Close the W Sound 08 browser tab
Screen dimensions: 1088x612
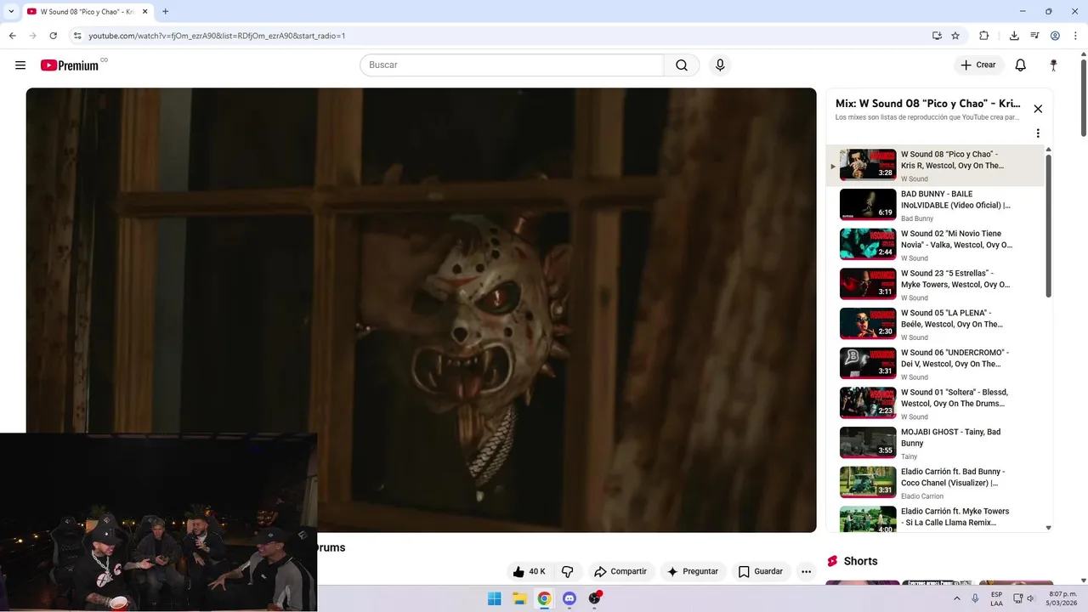click(144, 12)
